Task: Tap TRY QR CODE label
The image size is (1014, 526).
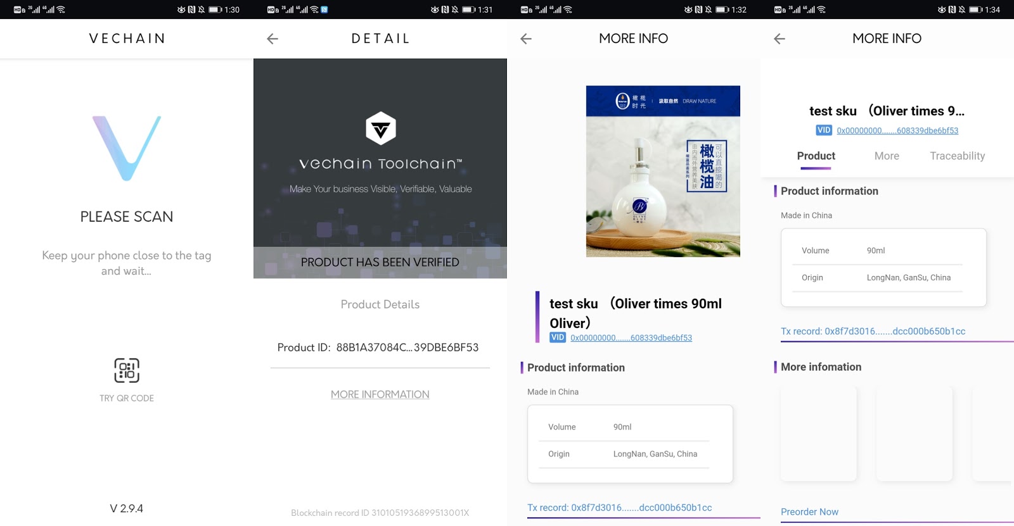Action: (127, 398)
